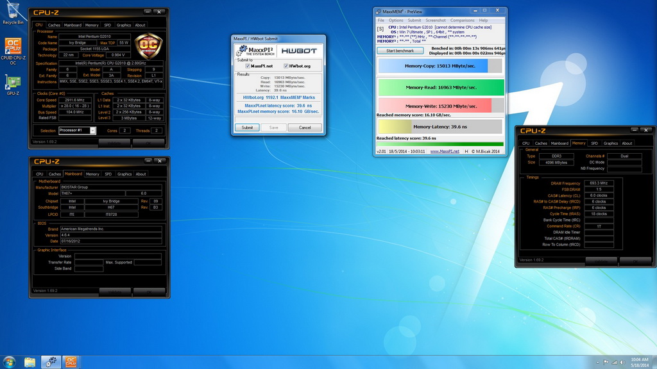
Task: Open File menu in MaxxMEM
Action: coord(381,20)
